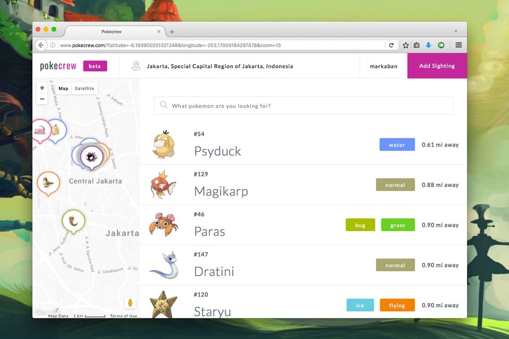The width and height of the screenshot is (509, 339).
Task: Click the water type tag
Action: [397, 145]
